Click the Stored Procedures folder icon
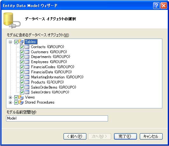Viewport: 169px width, 146px height. click(21, 102)
